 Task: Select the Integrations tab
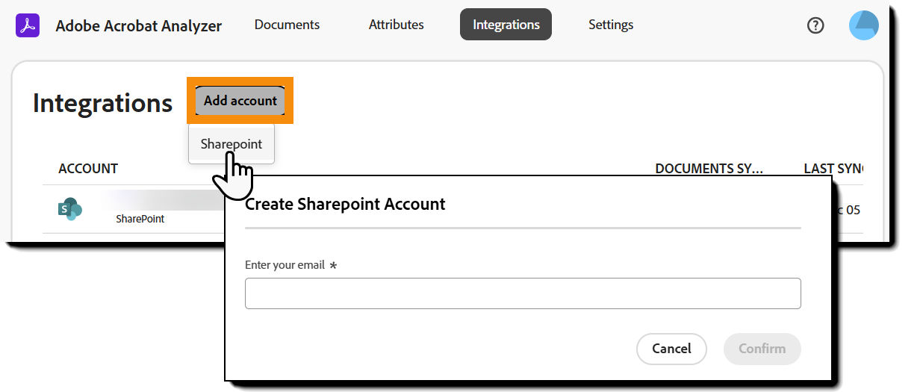pyautogui.click(x=506, y=25)
